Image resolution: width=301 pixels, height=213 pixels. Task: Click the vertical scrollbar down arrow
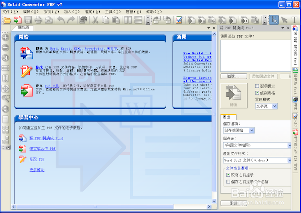(x=214, y=201)
